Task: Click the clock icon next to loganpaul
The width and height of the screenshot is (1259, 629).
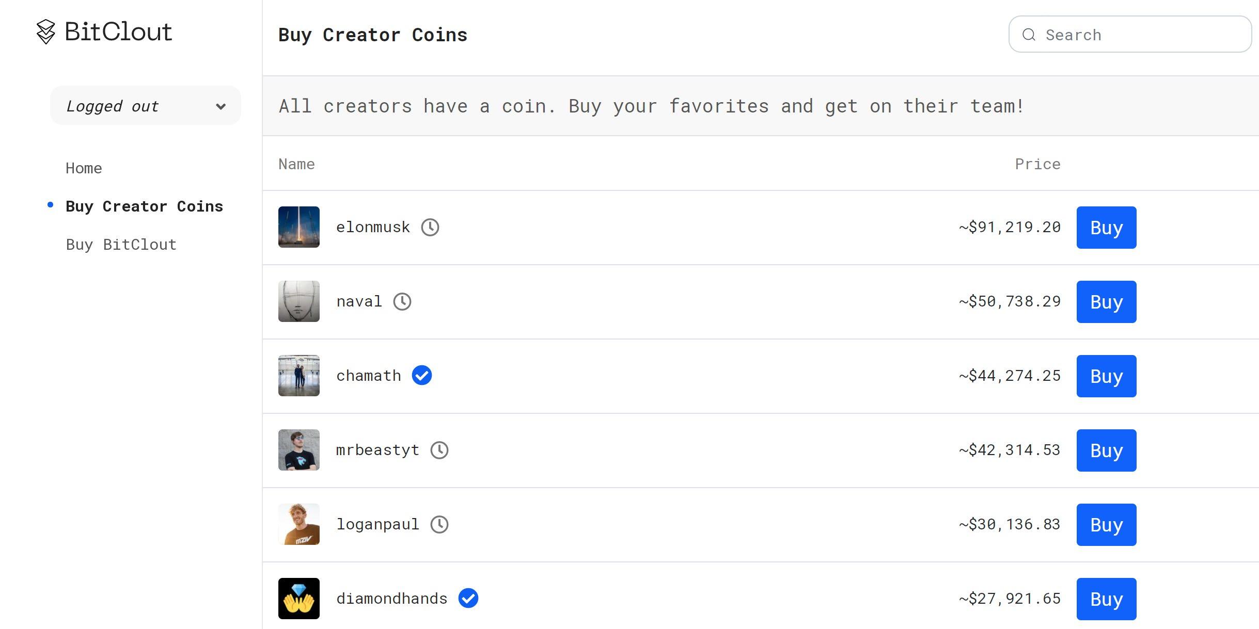Action: coord(440,524)
